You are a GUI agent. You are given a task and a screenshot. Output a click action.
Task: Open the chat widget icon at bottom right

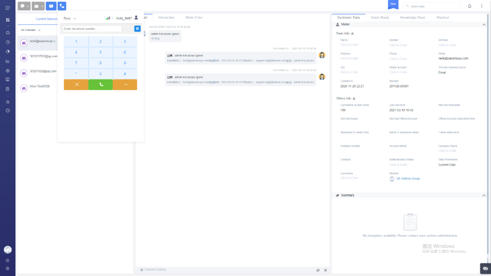(486, 268)
